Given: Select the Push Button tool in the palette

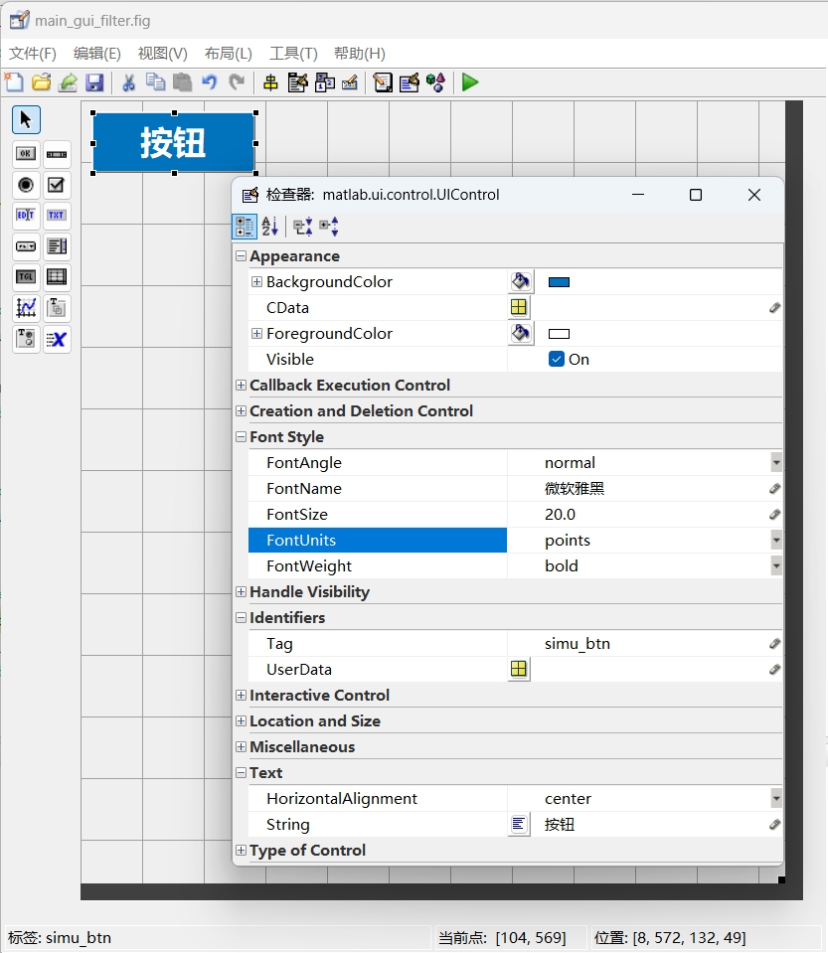Looking at the screenshot, I should pos(25,153).
